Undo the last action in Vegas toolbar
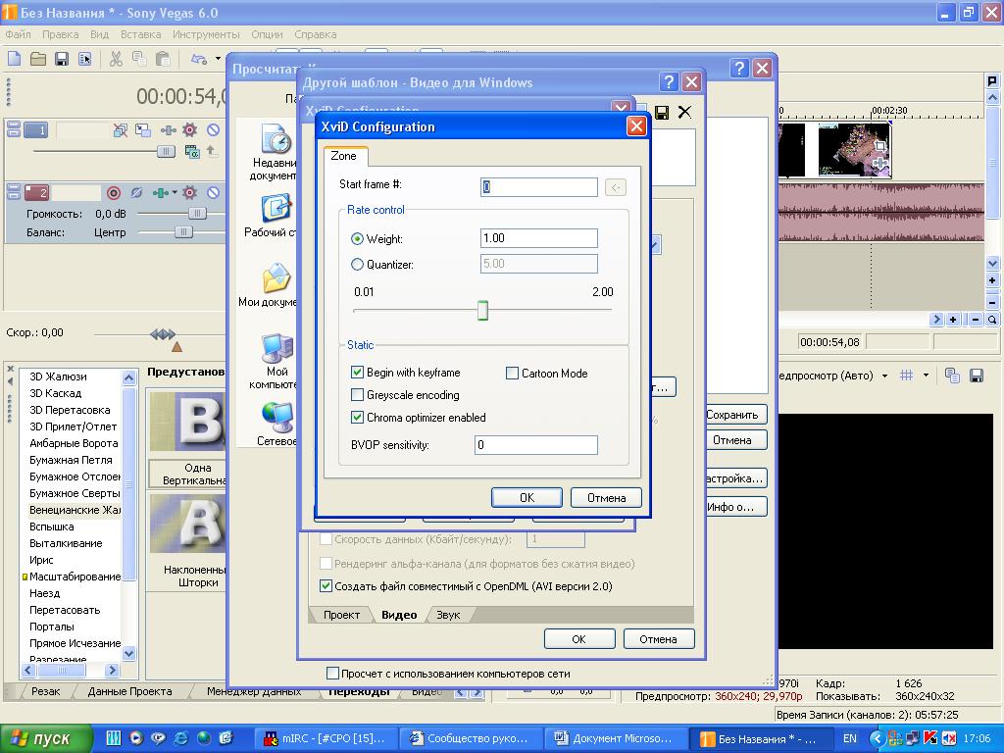The image size is (1004, 753). [x=199, y=59]
